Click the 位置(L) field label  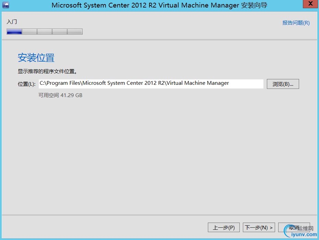click(x=27, y=84)
